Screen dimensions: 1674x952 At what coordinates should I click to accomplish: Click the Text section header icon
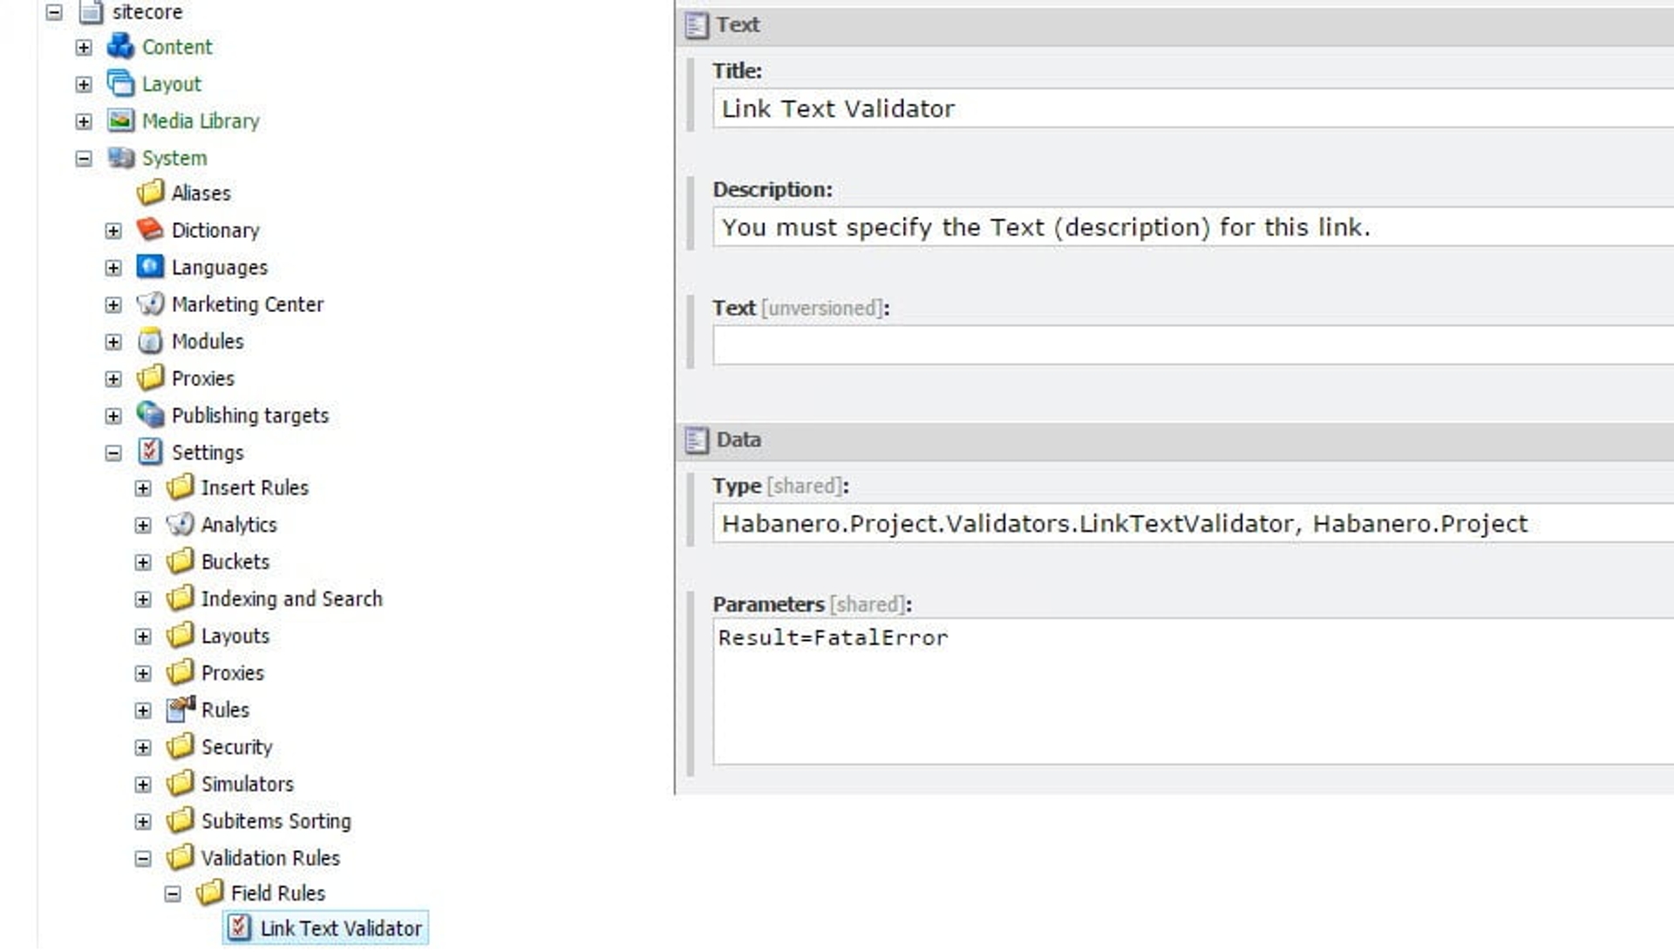[696, 25]
